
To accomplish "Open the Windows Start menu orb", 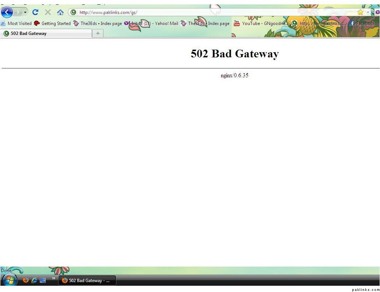I will click(x=10, y=280).
